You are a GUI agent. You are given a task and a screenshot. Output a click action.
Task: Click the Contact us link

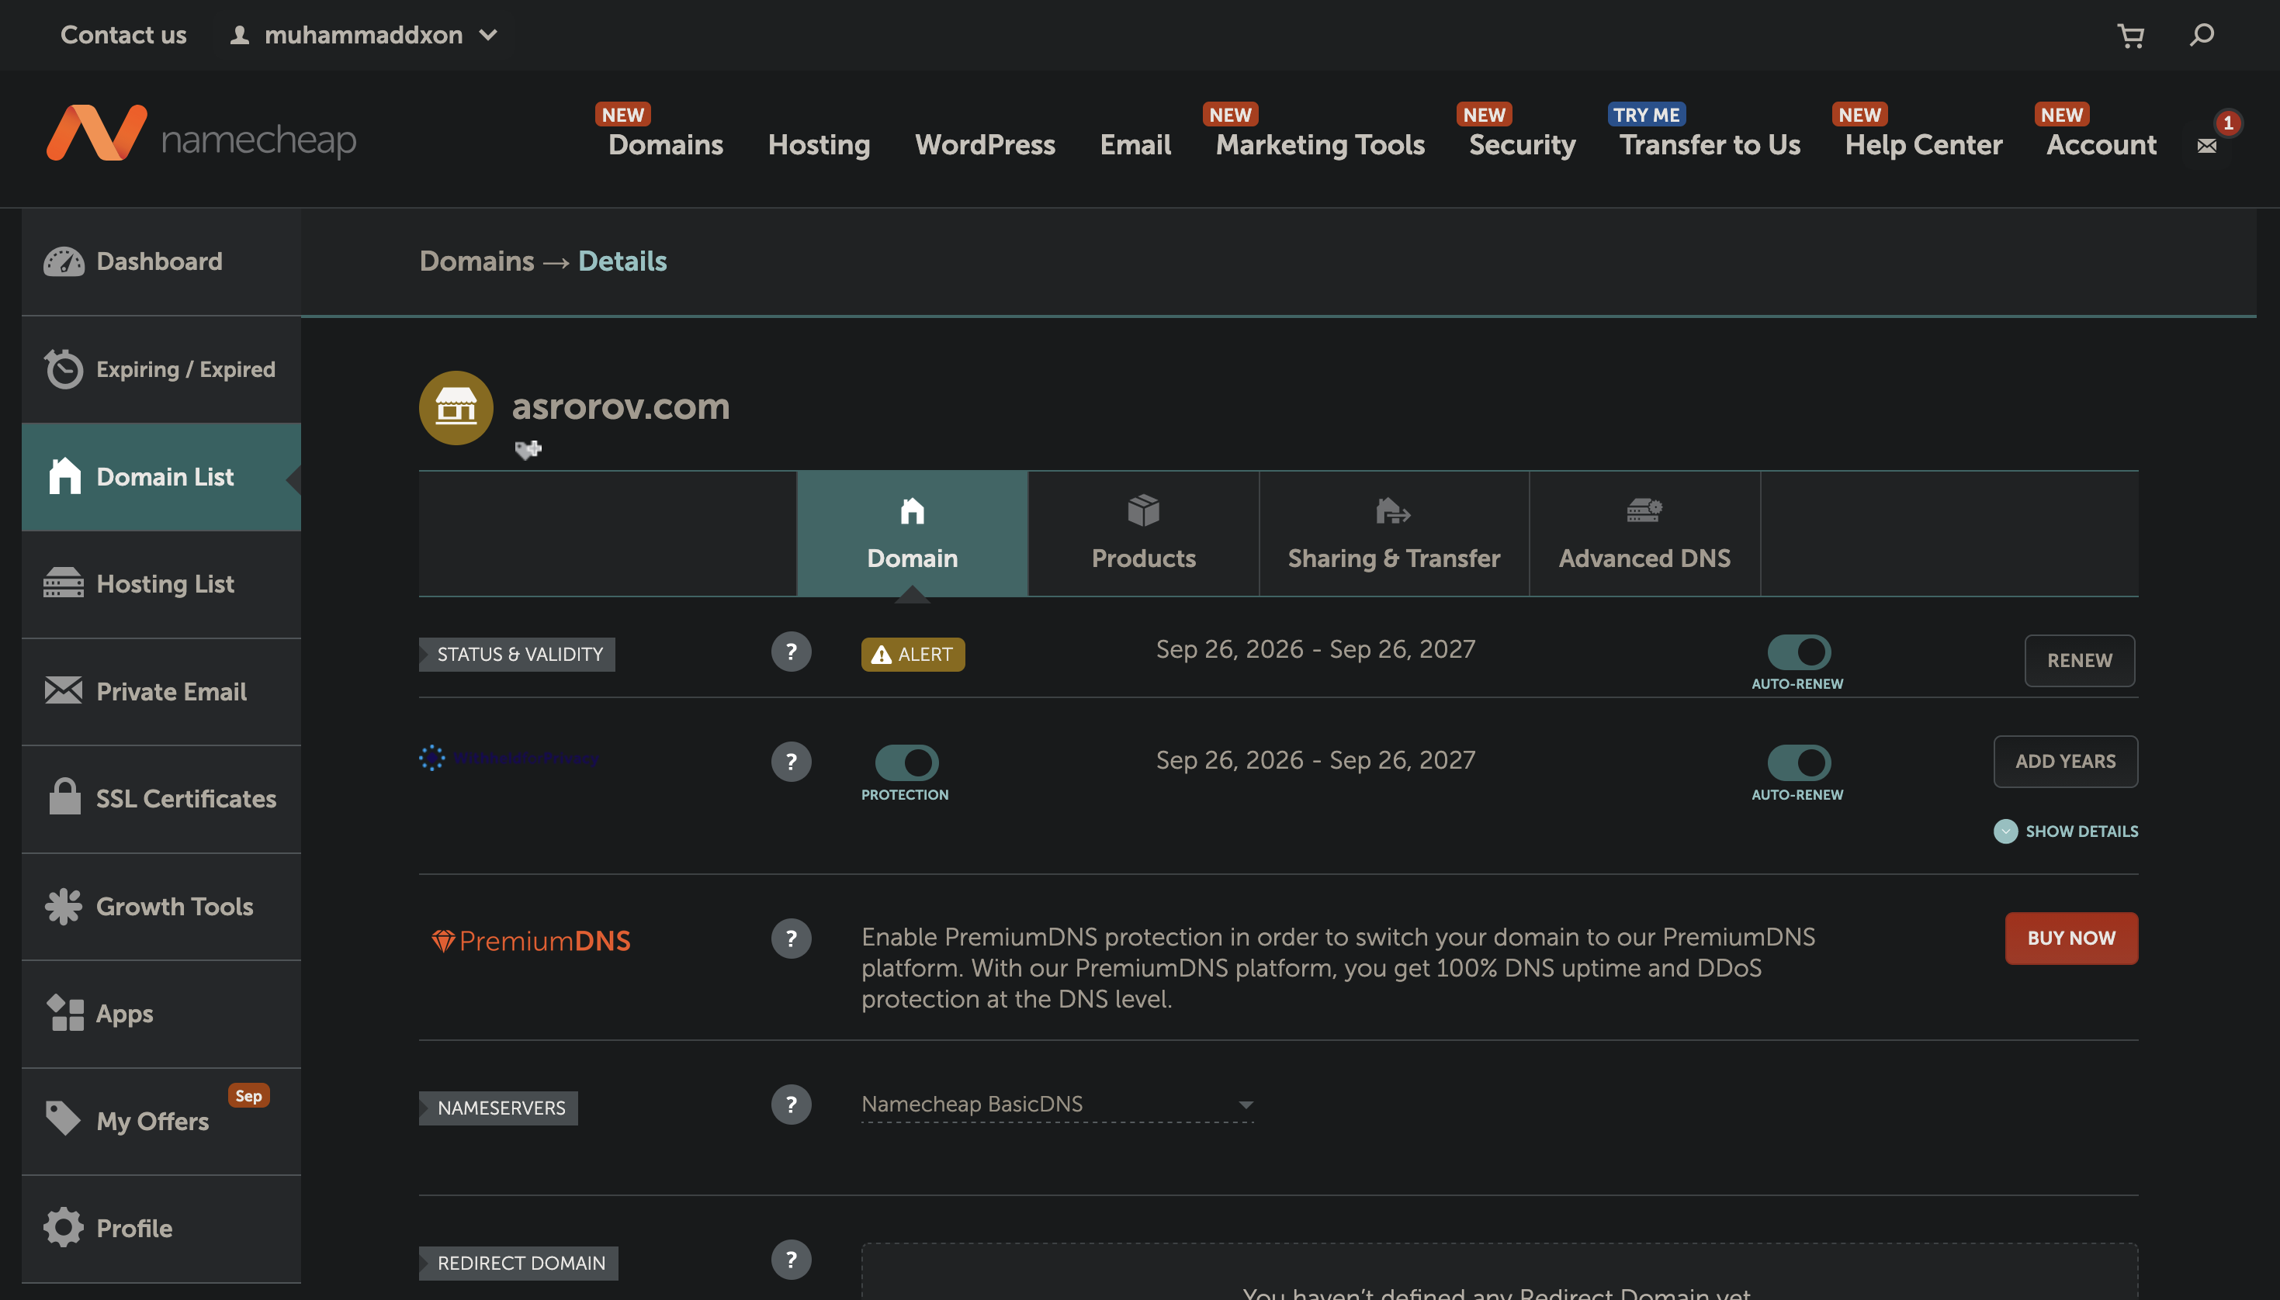(123, 35)
